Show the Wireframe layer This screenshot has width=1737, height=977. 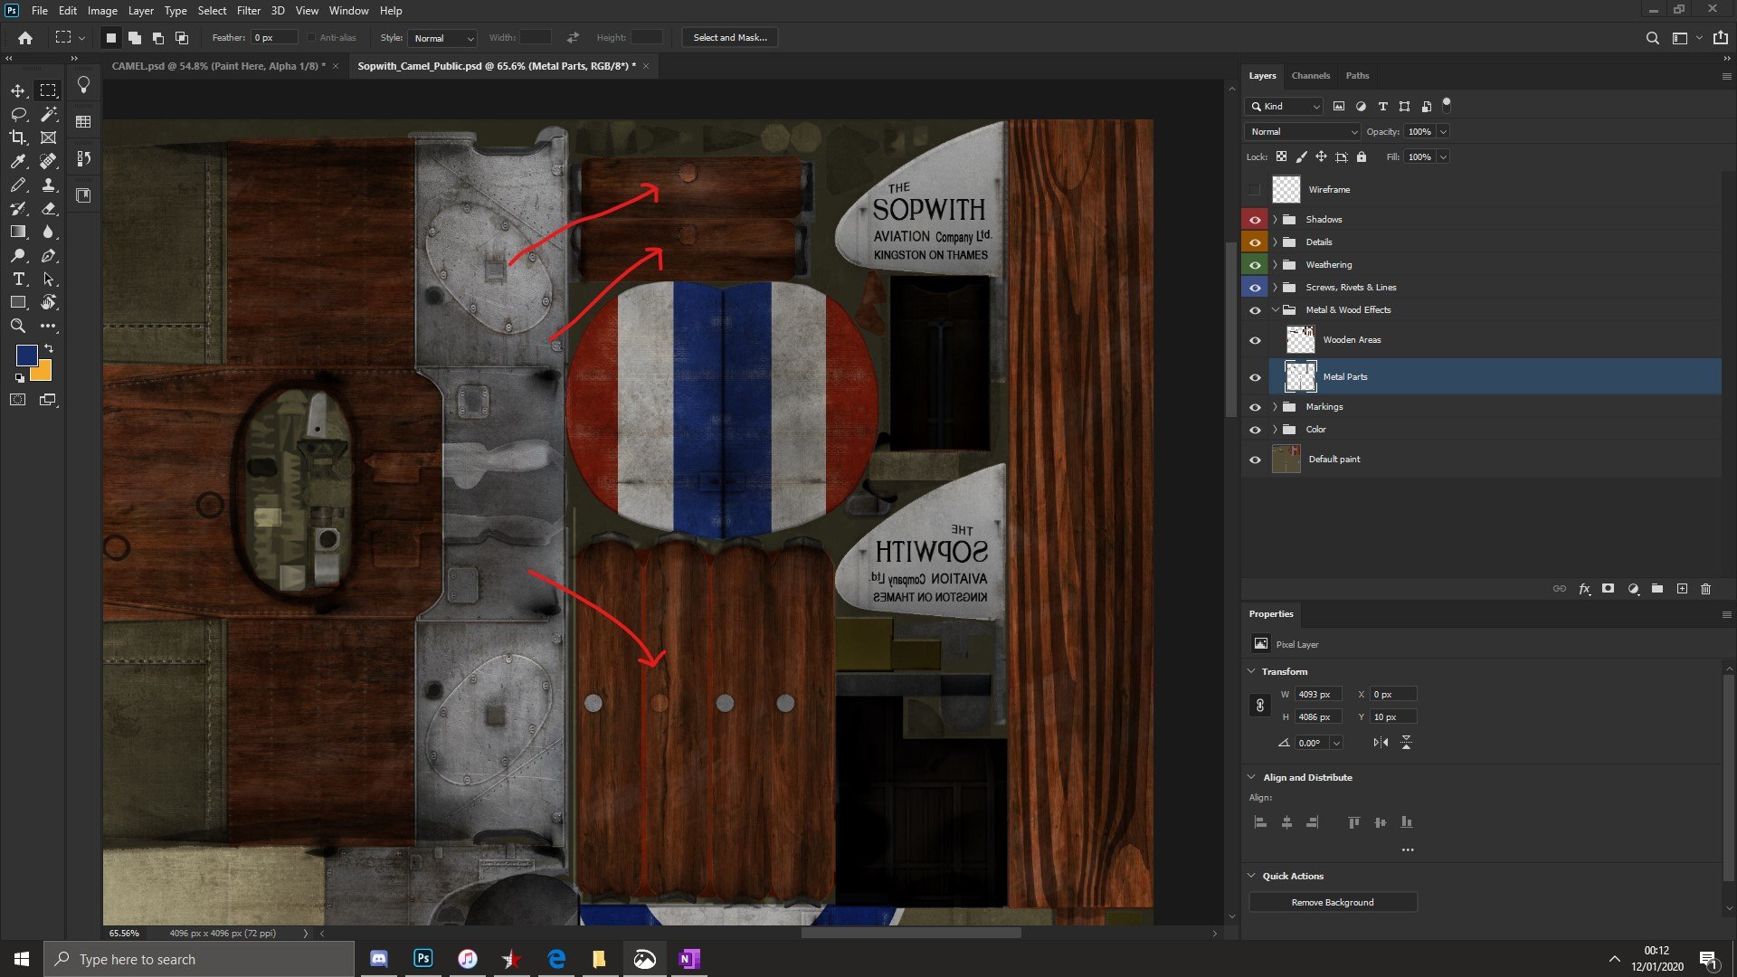[x=1254, y=190]
